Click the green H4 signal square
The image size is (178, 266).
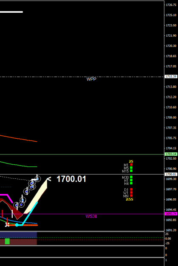point(131,183)
